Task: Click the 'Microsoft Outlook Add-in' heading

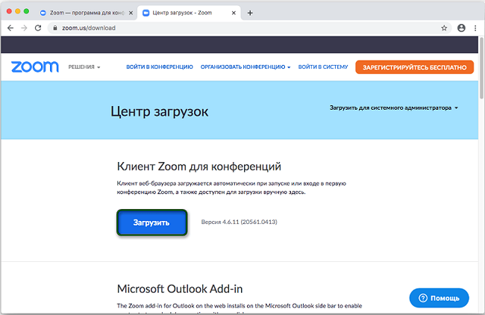Action: tap(180, 289)
